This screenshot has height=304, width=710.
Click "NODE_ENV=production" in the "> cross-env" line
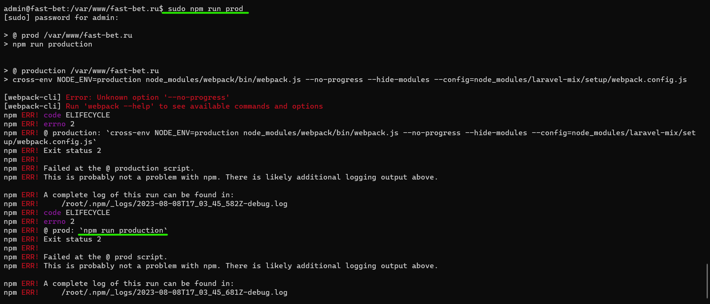(99, 80)
